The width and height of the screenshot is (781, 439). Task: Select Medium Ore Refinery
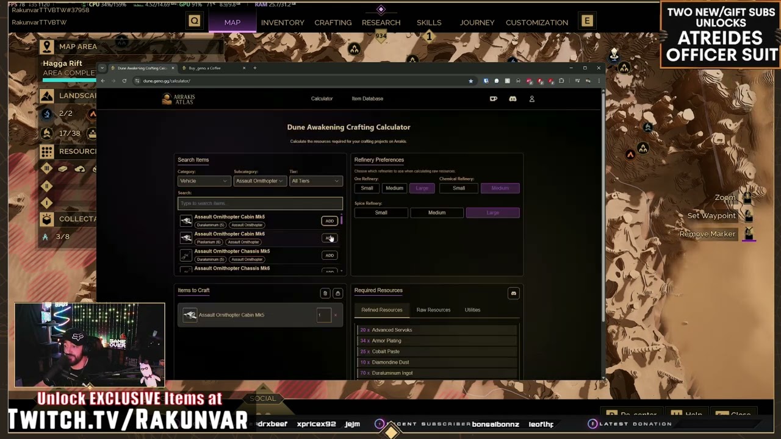[x=394, y=188]
